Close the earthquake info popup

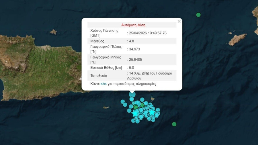[x=179, y=21]
